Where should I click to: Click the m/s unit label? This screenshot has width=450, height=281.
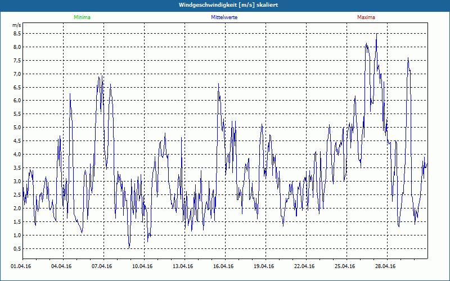tap(16, 25)
